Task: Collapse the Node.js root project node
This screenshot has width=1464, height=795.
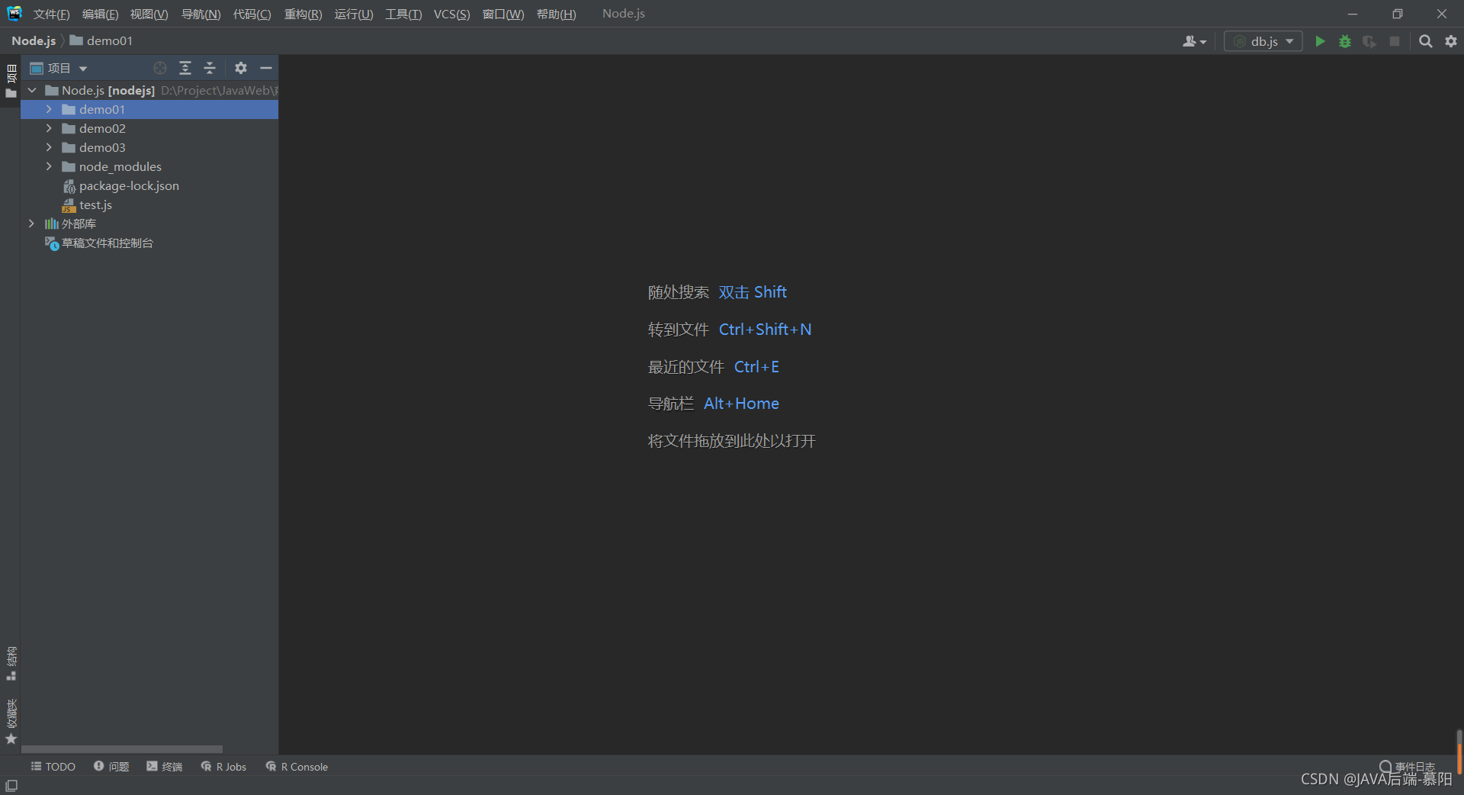Action: 32,90
